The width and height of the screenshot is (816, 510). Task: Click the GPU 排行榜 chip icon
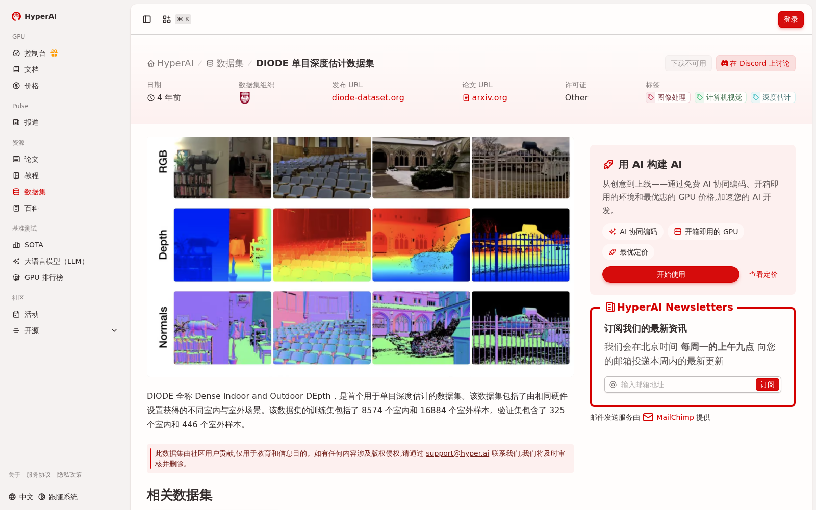click(x=16, y=277)
